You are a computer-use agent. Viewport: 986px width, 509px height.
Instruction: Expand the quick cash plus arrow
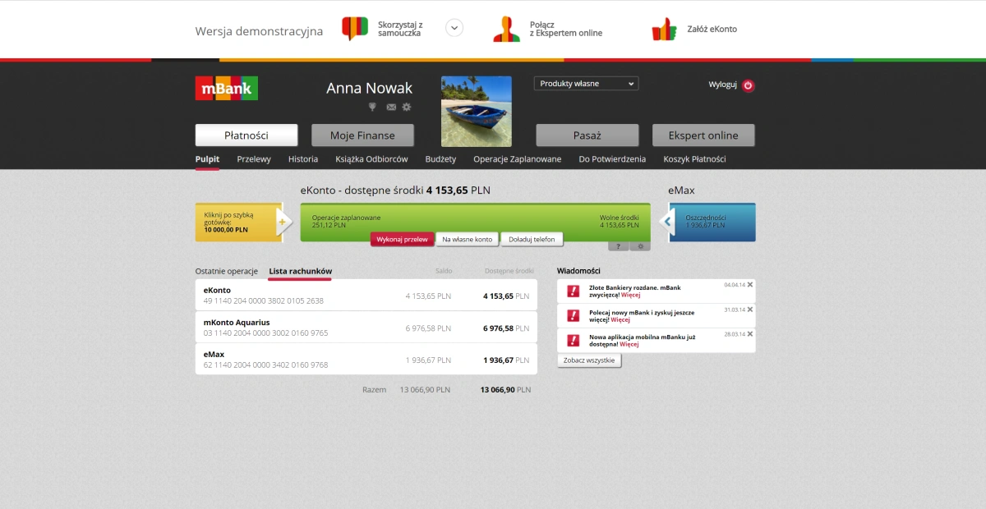283,222
